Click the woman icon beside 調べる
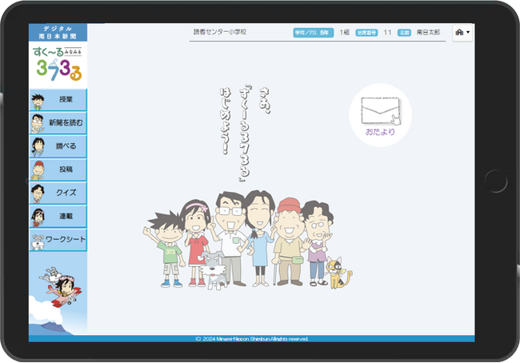Screen dimensions: 520x363 tap(38, 147)
